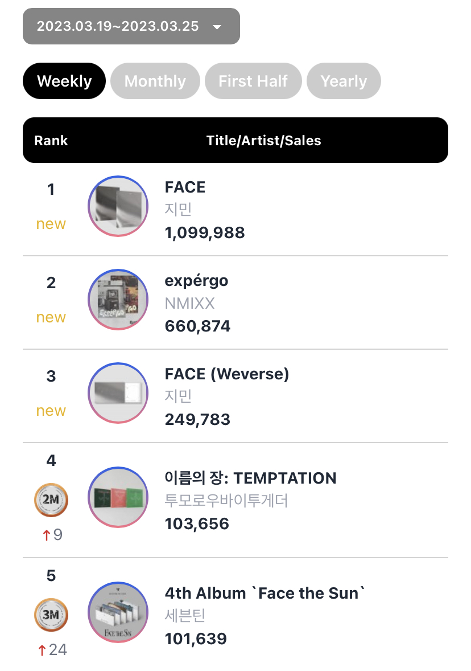
Task: Open the FACE (Weverse) title link
Action: (x=227, y=374)
